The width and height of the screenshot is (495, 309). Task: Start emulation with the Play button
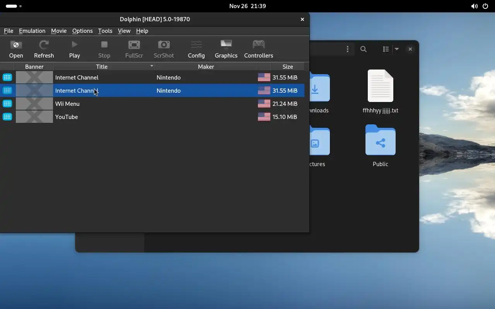pyautogui.click(x=75, y=49)
